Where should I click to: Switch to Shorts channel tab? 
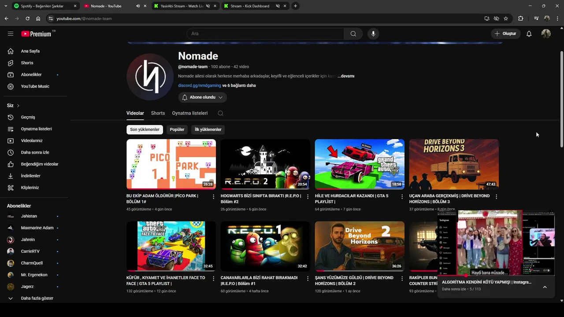coord(158,113)
